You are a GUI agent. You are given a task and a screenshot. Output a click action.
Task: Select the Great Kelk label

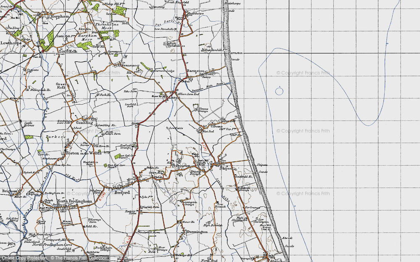pyautogui.click(x=61, y=86)
